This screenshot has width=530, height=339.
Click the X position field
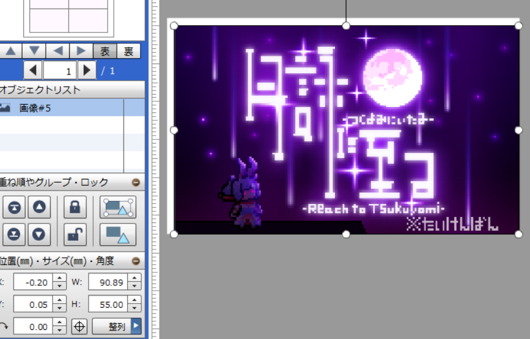33,282
